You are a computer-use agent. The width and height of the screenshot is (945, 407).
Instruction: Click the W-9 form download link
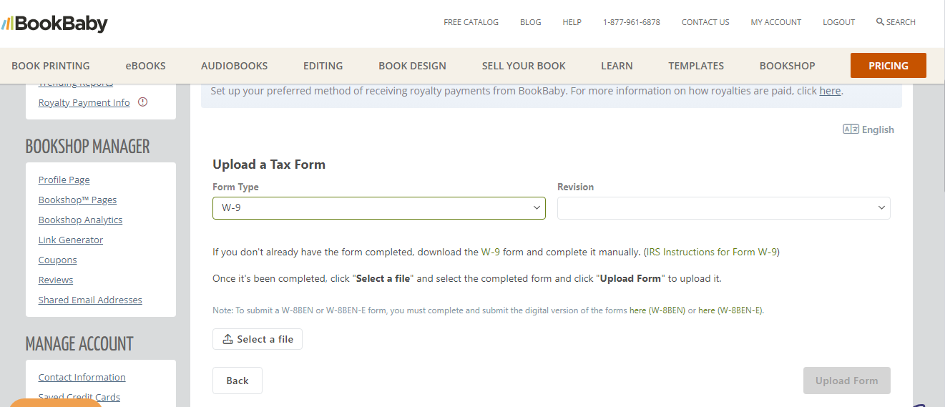pos(491,252)
